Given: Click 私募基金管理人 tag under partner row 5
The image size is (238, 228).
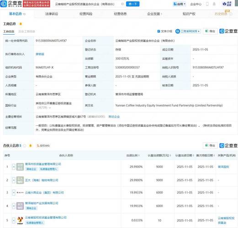Looking at the screenshot, I should (35, 223).
